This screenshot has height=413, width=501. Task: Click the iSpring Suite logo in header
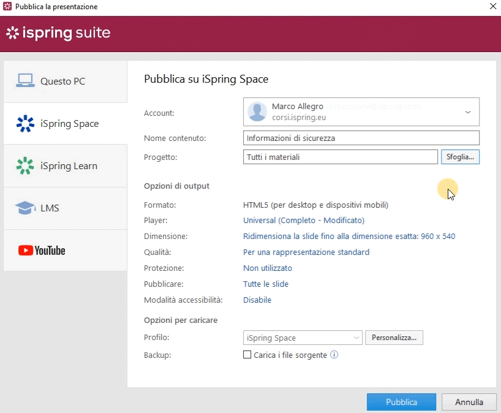58,33
